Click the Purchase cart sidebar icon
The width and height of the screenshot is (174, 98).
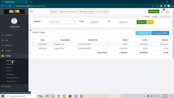point(2,87)
